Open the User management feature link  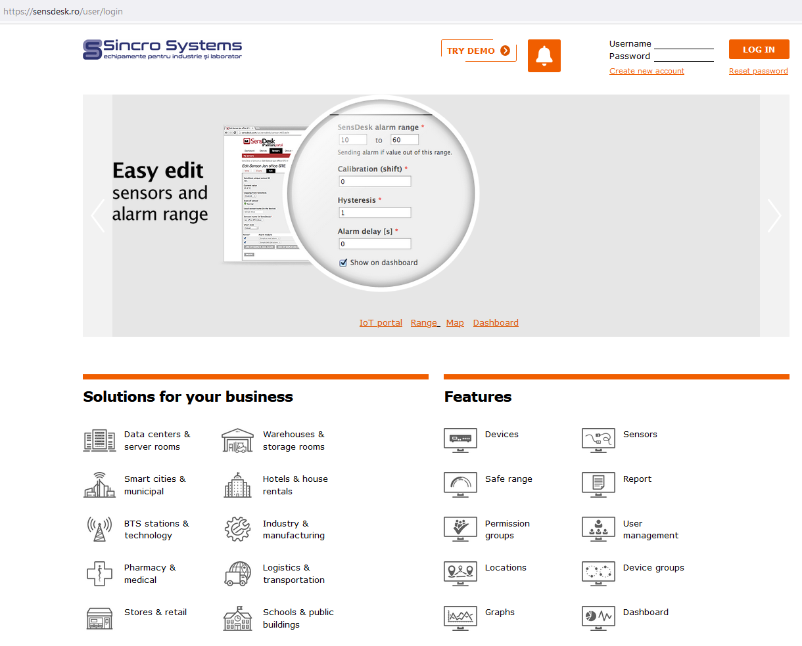(651, 529)
